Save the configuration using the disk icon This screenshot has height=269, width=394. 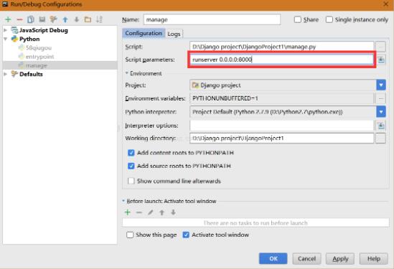pyautogui.click(x=42, y=19)
